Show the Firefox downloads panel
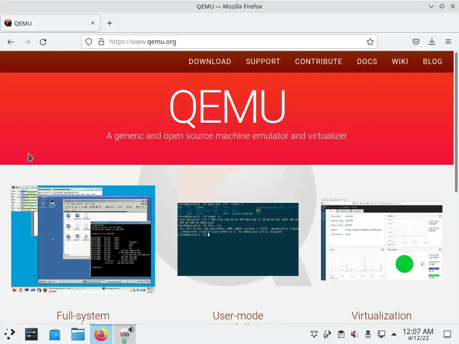Viewport: 459px width, 344px height. [432, 42]
